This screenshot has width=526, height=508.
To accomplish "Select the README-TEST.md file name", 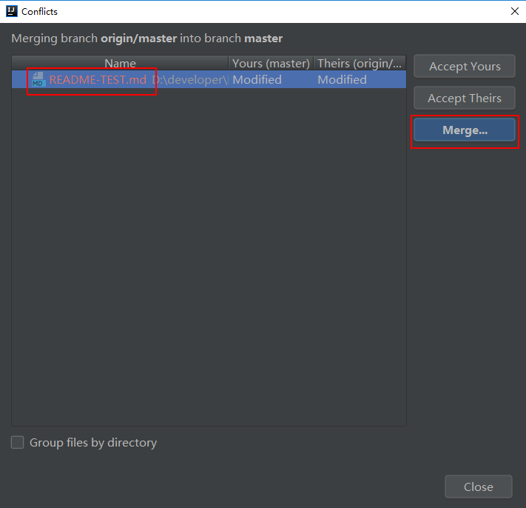I will pyautogui.click(x=98, y=79).
